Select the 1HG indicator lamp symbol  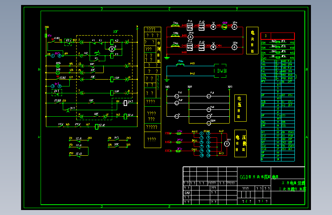coord(57,66)
